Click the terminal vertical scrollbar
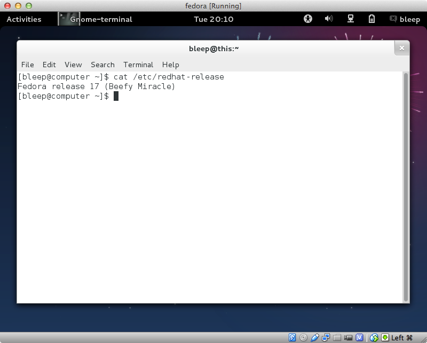427x343 pixels. [x=406, y=187]
